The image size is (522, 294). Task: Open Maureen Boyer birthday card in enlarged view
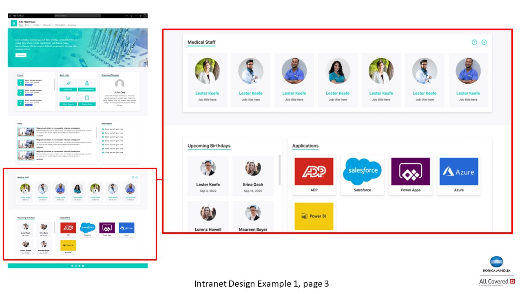(253, 216)
